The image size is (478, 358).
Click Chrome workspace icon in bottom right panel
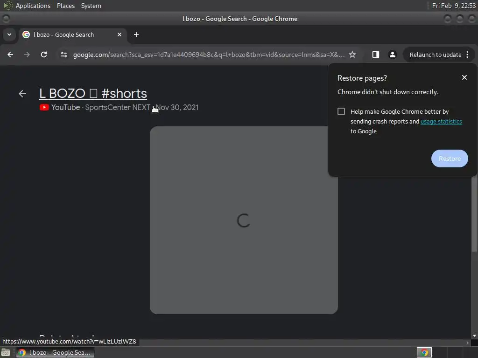click(424, 352)
